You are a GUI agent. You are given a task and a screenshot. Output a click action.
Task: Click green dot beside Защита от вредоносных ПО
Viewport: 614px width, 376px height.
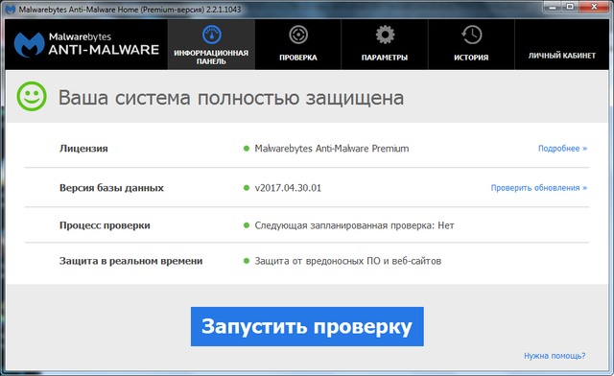tap(247, 261)
